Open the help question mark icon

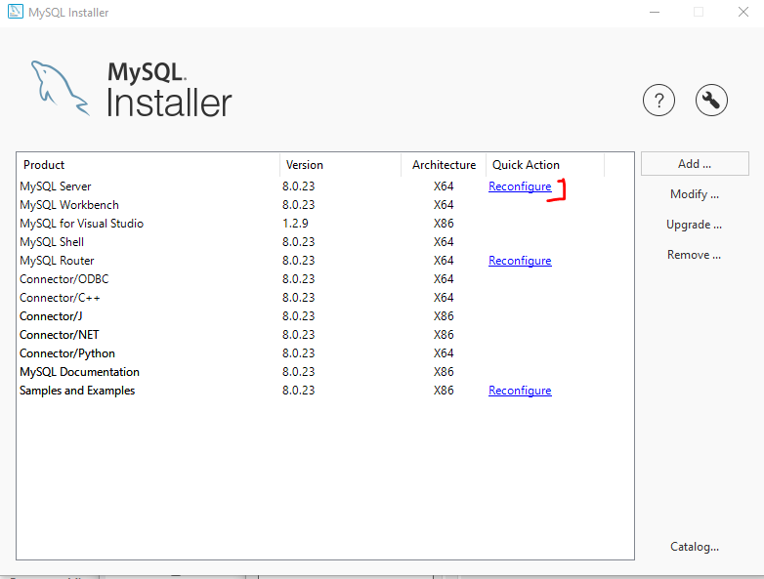[659, 100]
